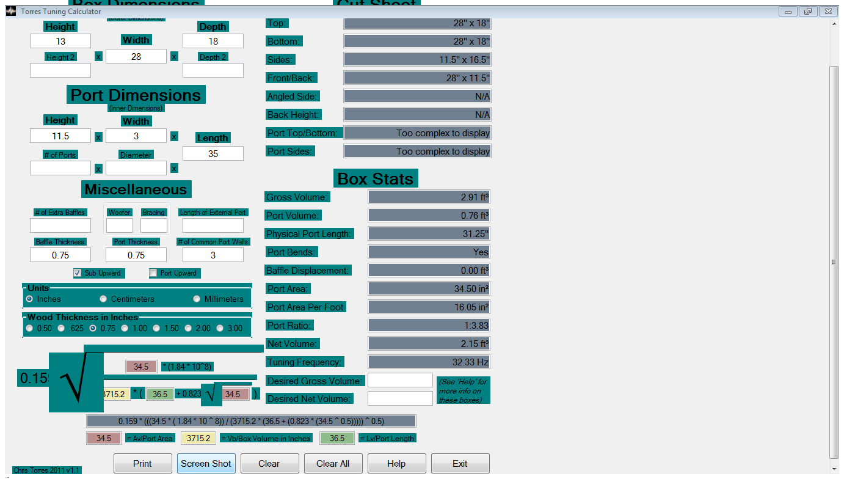Click the green 36.5 Lv legend box
This screenshot has height=479, width=844.
coord(337,438)
